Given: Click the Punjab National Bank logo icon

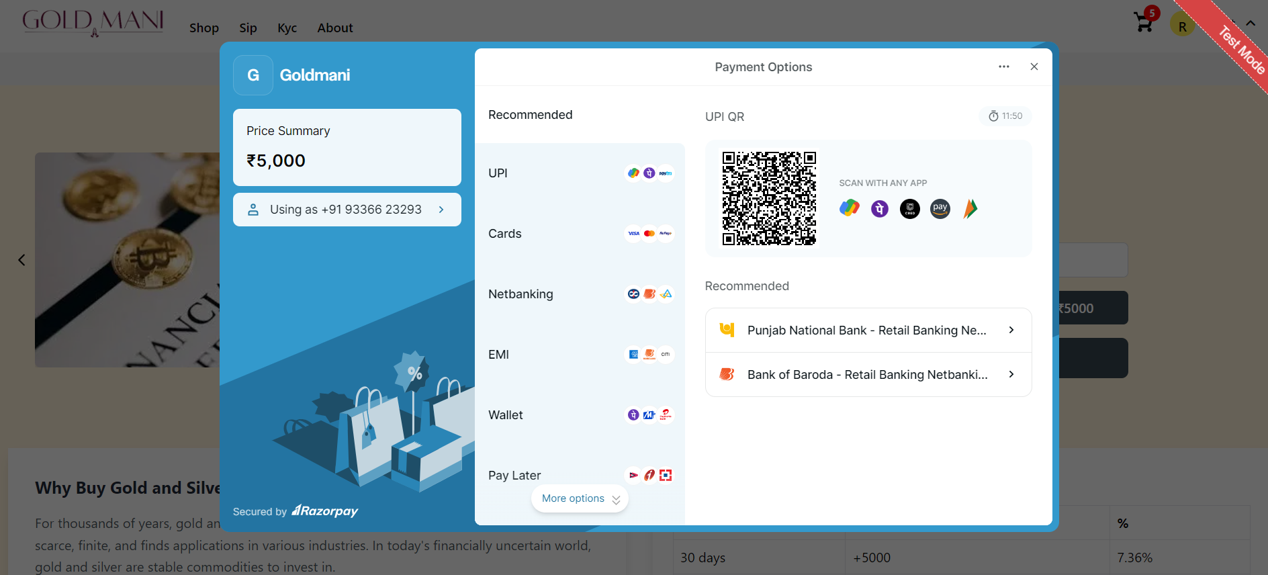Looking at the screenshot, I should (727, 330).
